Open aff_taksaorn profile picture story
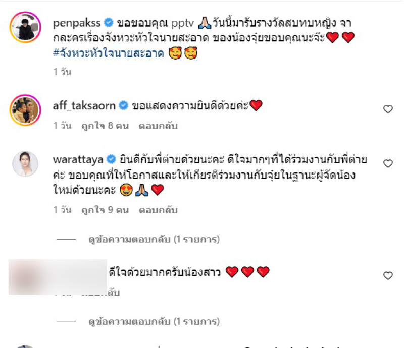Viewport: 404px width, 348px height. point(25,110)
